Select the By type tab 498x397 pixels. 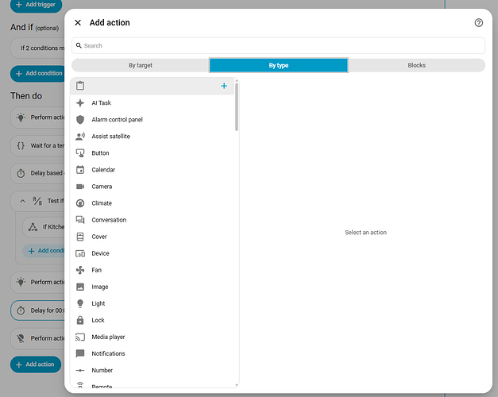[x=279, y=65]
